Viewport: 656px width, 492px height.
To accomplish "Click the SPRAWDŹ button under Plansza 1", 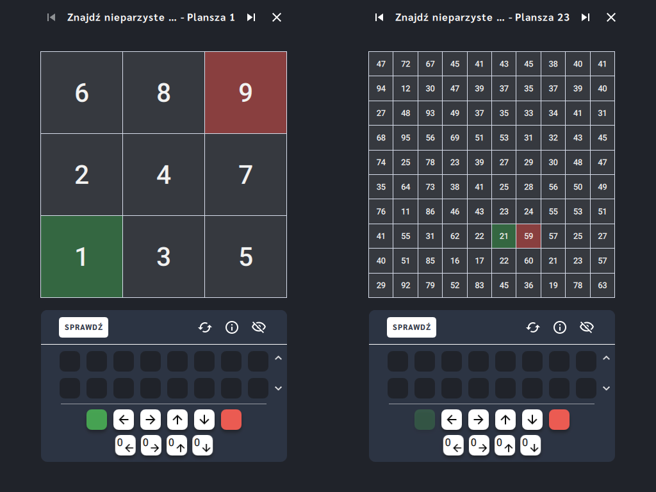I will point(84,327).
